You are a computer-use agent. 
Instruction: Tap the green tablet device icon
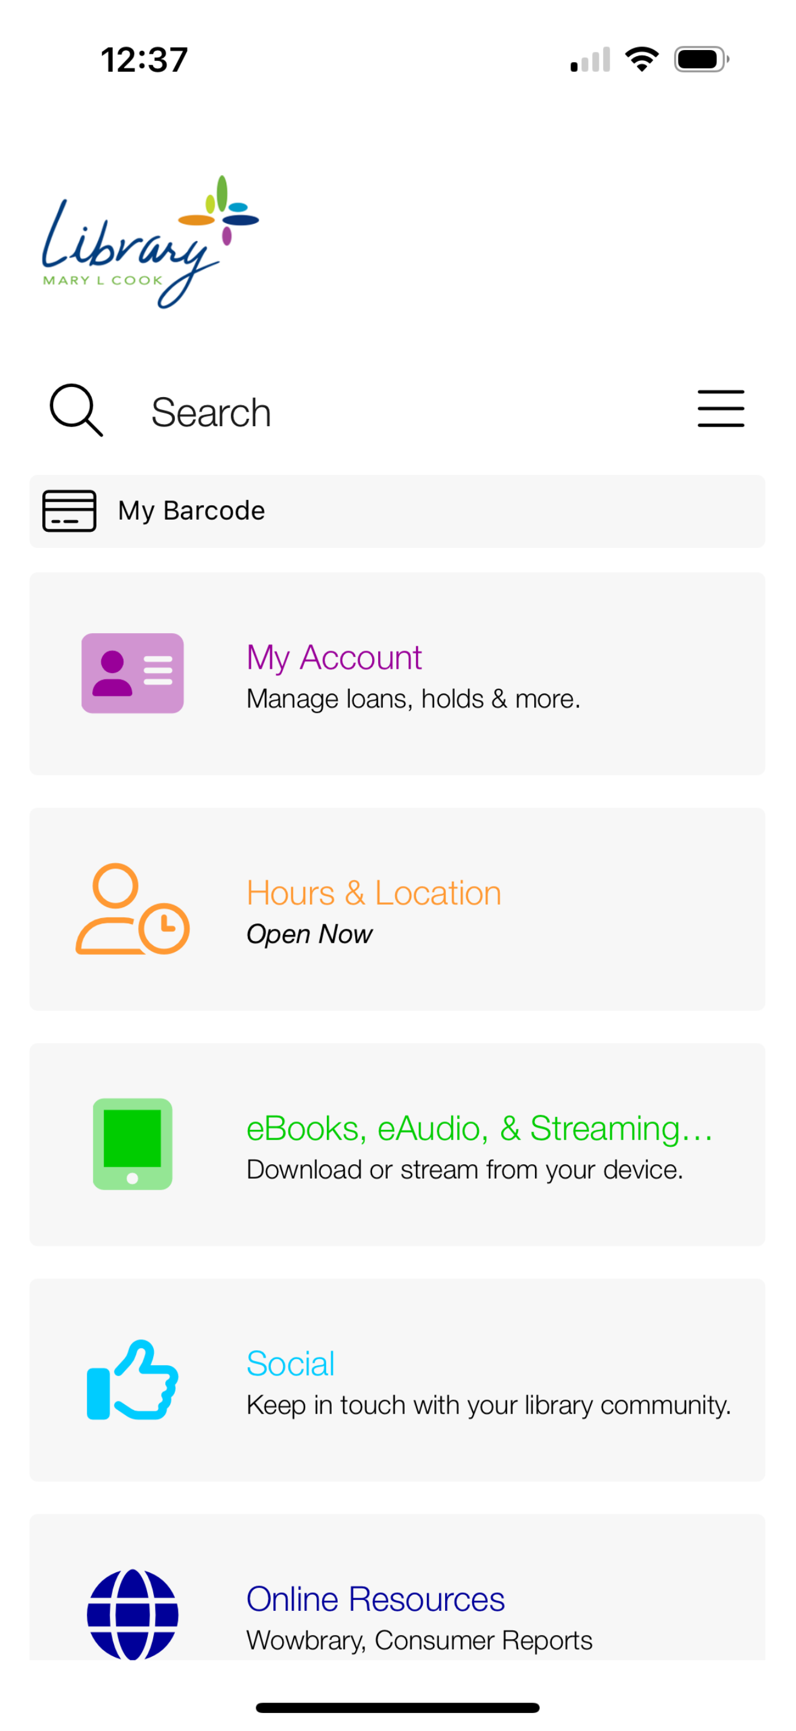(132, 1144)
